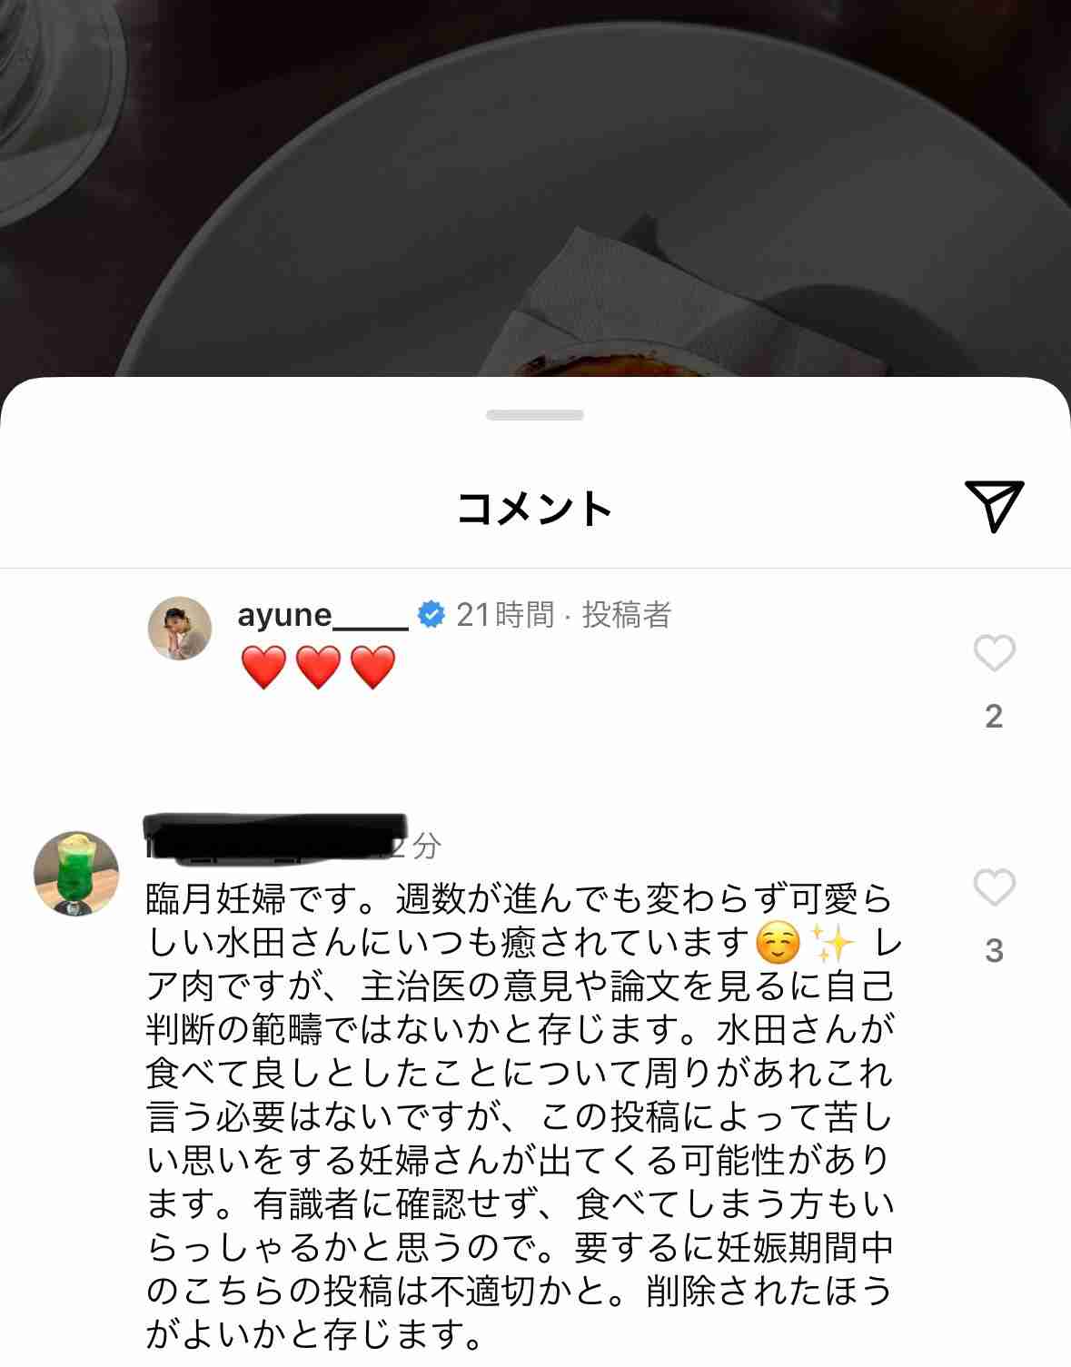Tap the コメント header title
This screenshot has height=1367, width=1071.
(535, 508)
